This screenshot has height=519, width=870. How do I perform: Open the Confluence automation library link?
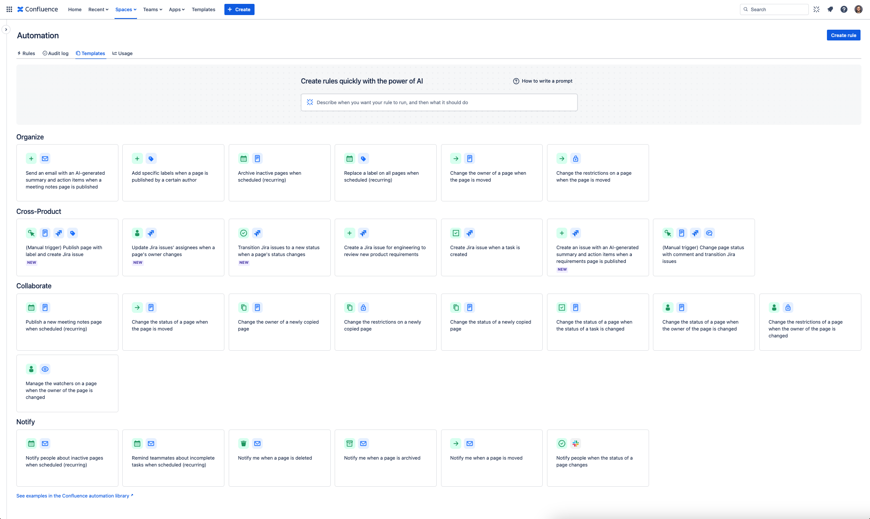tap(75, 496)
